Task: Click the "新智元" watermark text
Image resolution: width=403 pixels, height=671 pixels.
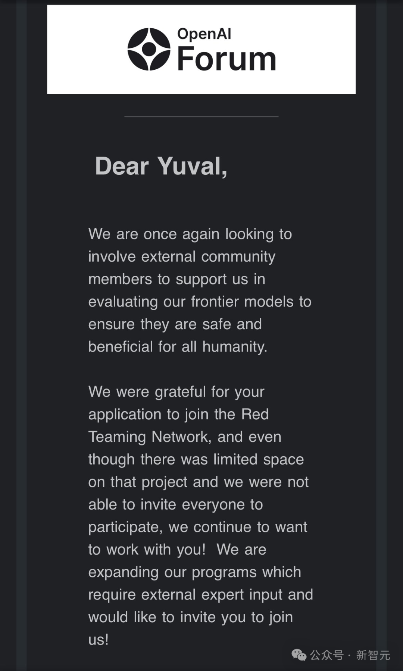Action: coord(373,655)
